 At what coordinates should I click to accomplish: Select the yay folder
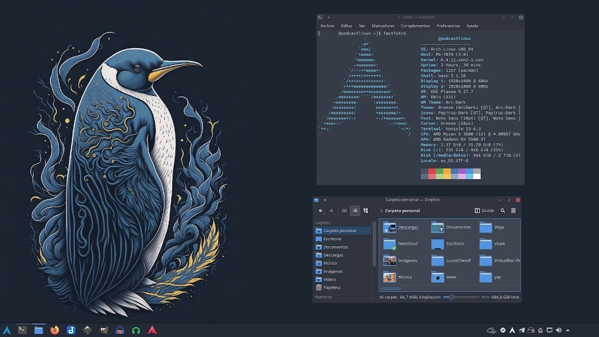point(491,277)
